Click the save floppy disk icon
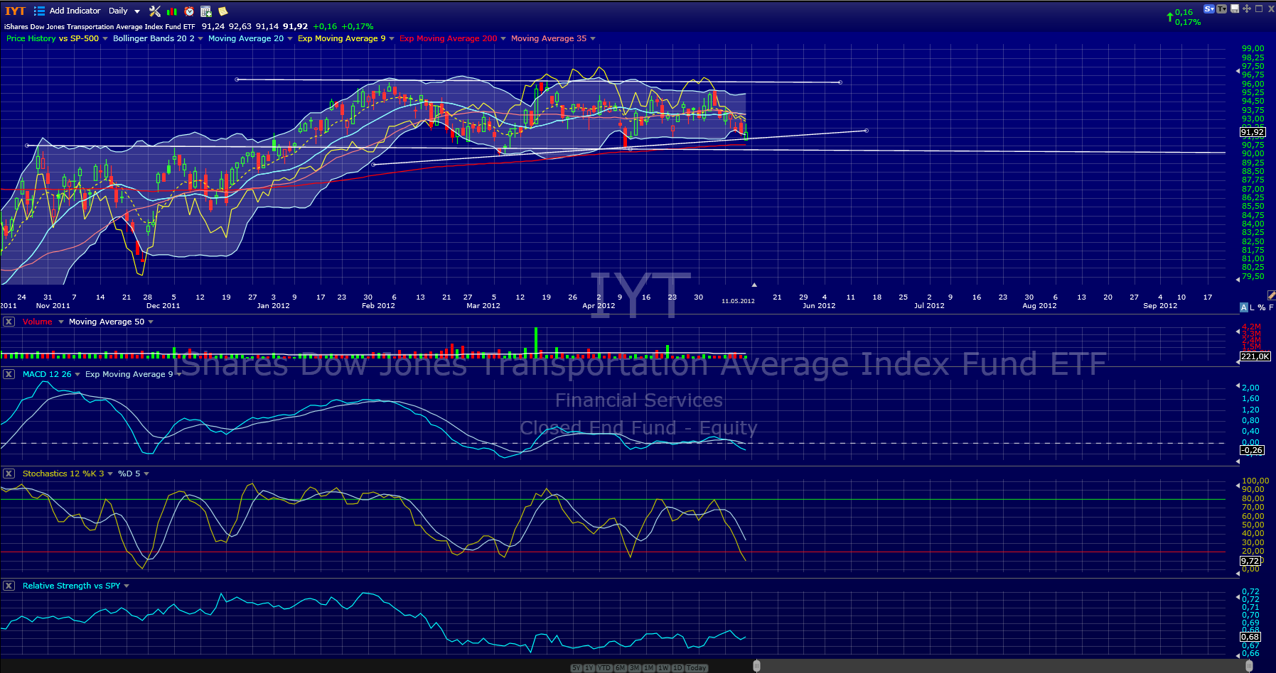Image resolution: width=1276 pixels, height=673 pixels. pos(1235,9)
